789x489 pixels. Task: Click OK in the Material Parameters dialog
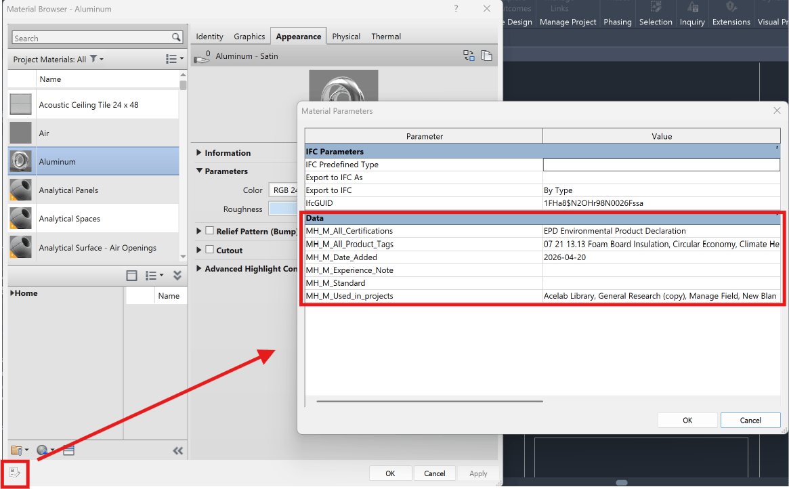pos(687,420)
